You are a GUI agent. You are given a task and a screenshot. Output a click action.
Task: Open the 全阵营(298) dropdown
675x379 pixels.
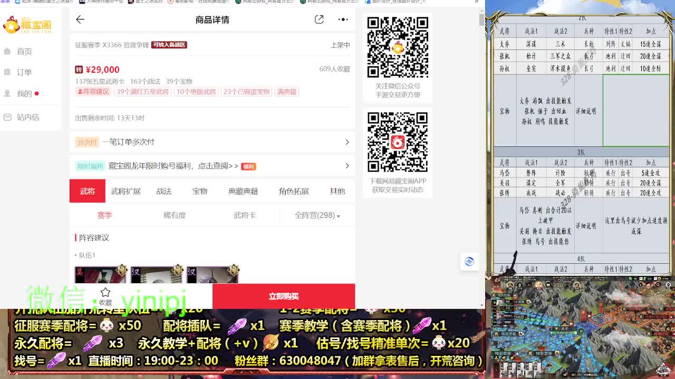point(317,215)
